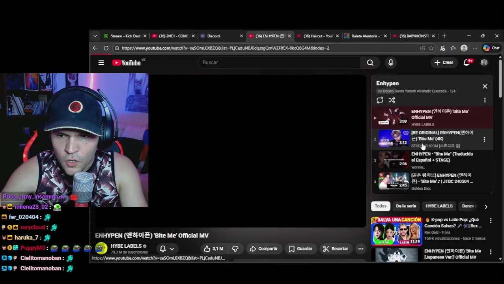Open Enhypen playlist options three-dot menu
This screenshot has width=504, height=284.
485,100
